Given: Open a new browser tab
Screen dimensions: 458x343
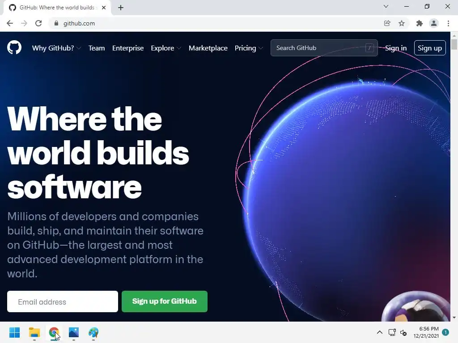Looking at the screenshot, I should [121, 8].
